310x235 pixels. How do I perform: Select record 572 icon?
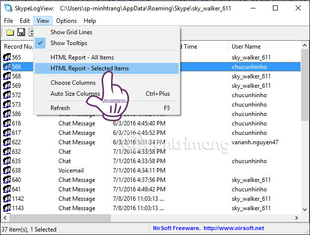pyautogui.click(x=7, y=95)
